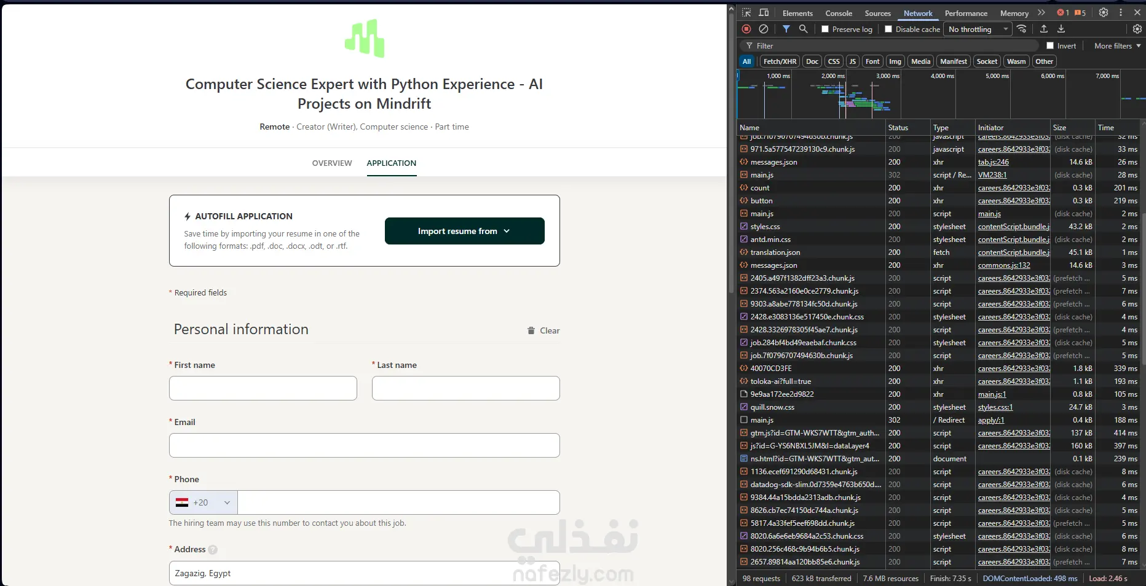Viewport: 1146px width, 586px height.
Task: Click the green Mindrift logo
Action: pos(365,38)
